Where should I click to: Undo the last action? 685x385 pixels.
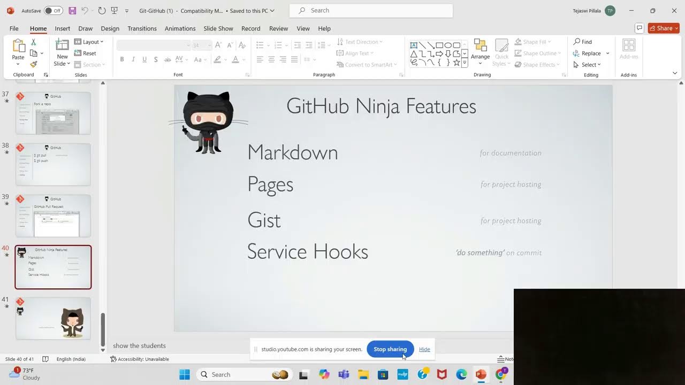click(85, 11)
